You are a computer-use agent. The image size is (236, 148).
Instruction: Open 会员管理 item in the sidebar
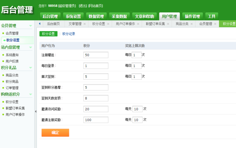[x=12, y=33]
